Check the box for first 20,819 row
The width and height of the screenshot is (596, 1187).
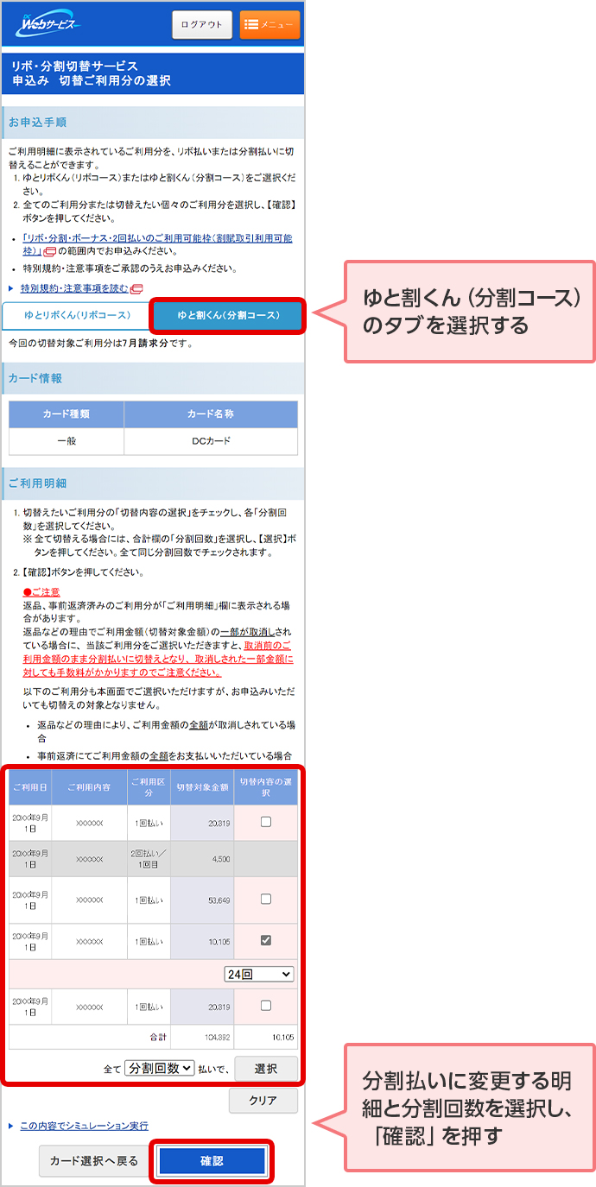(x=265, y=822)
